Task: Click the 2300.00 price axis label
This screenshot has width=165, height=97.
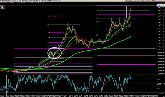Action: click(x=161, y=10)
